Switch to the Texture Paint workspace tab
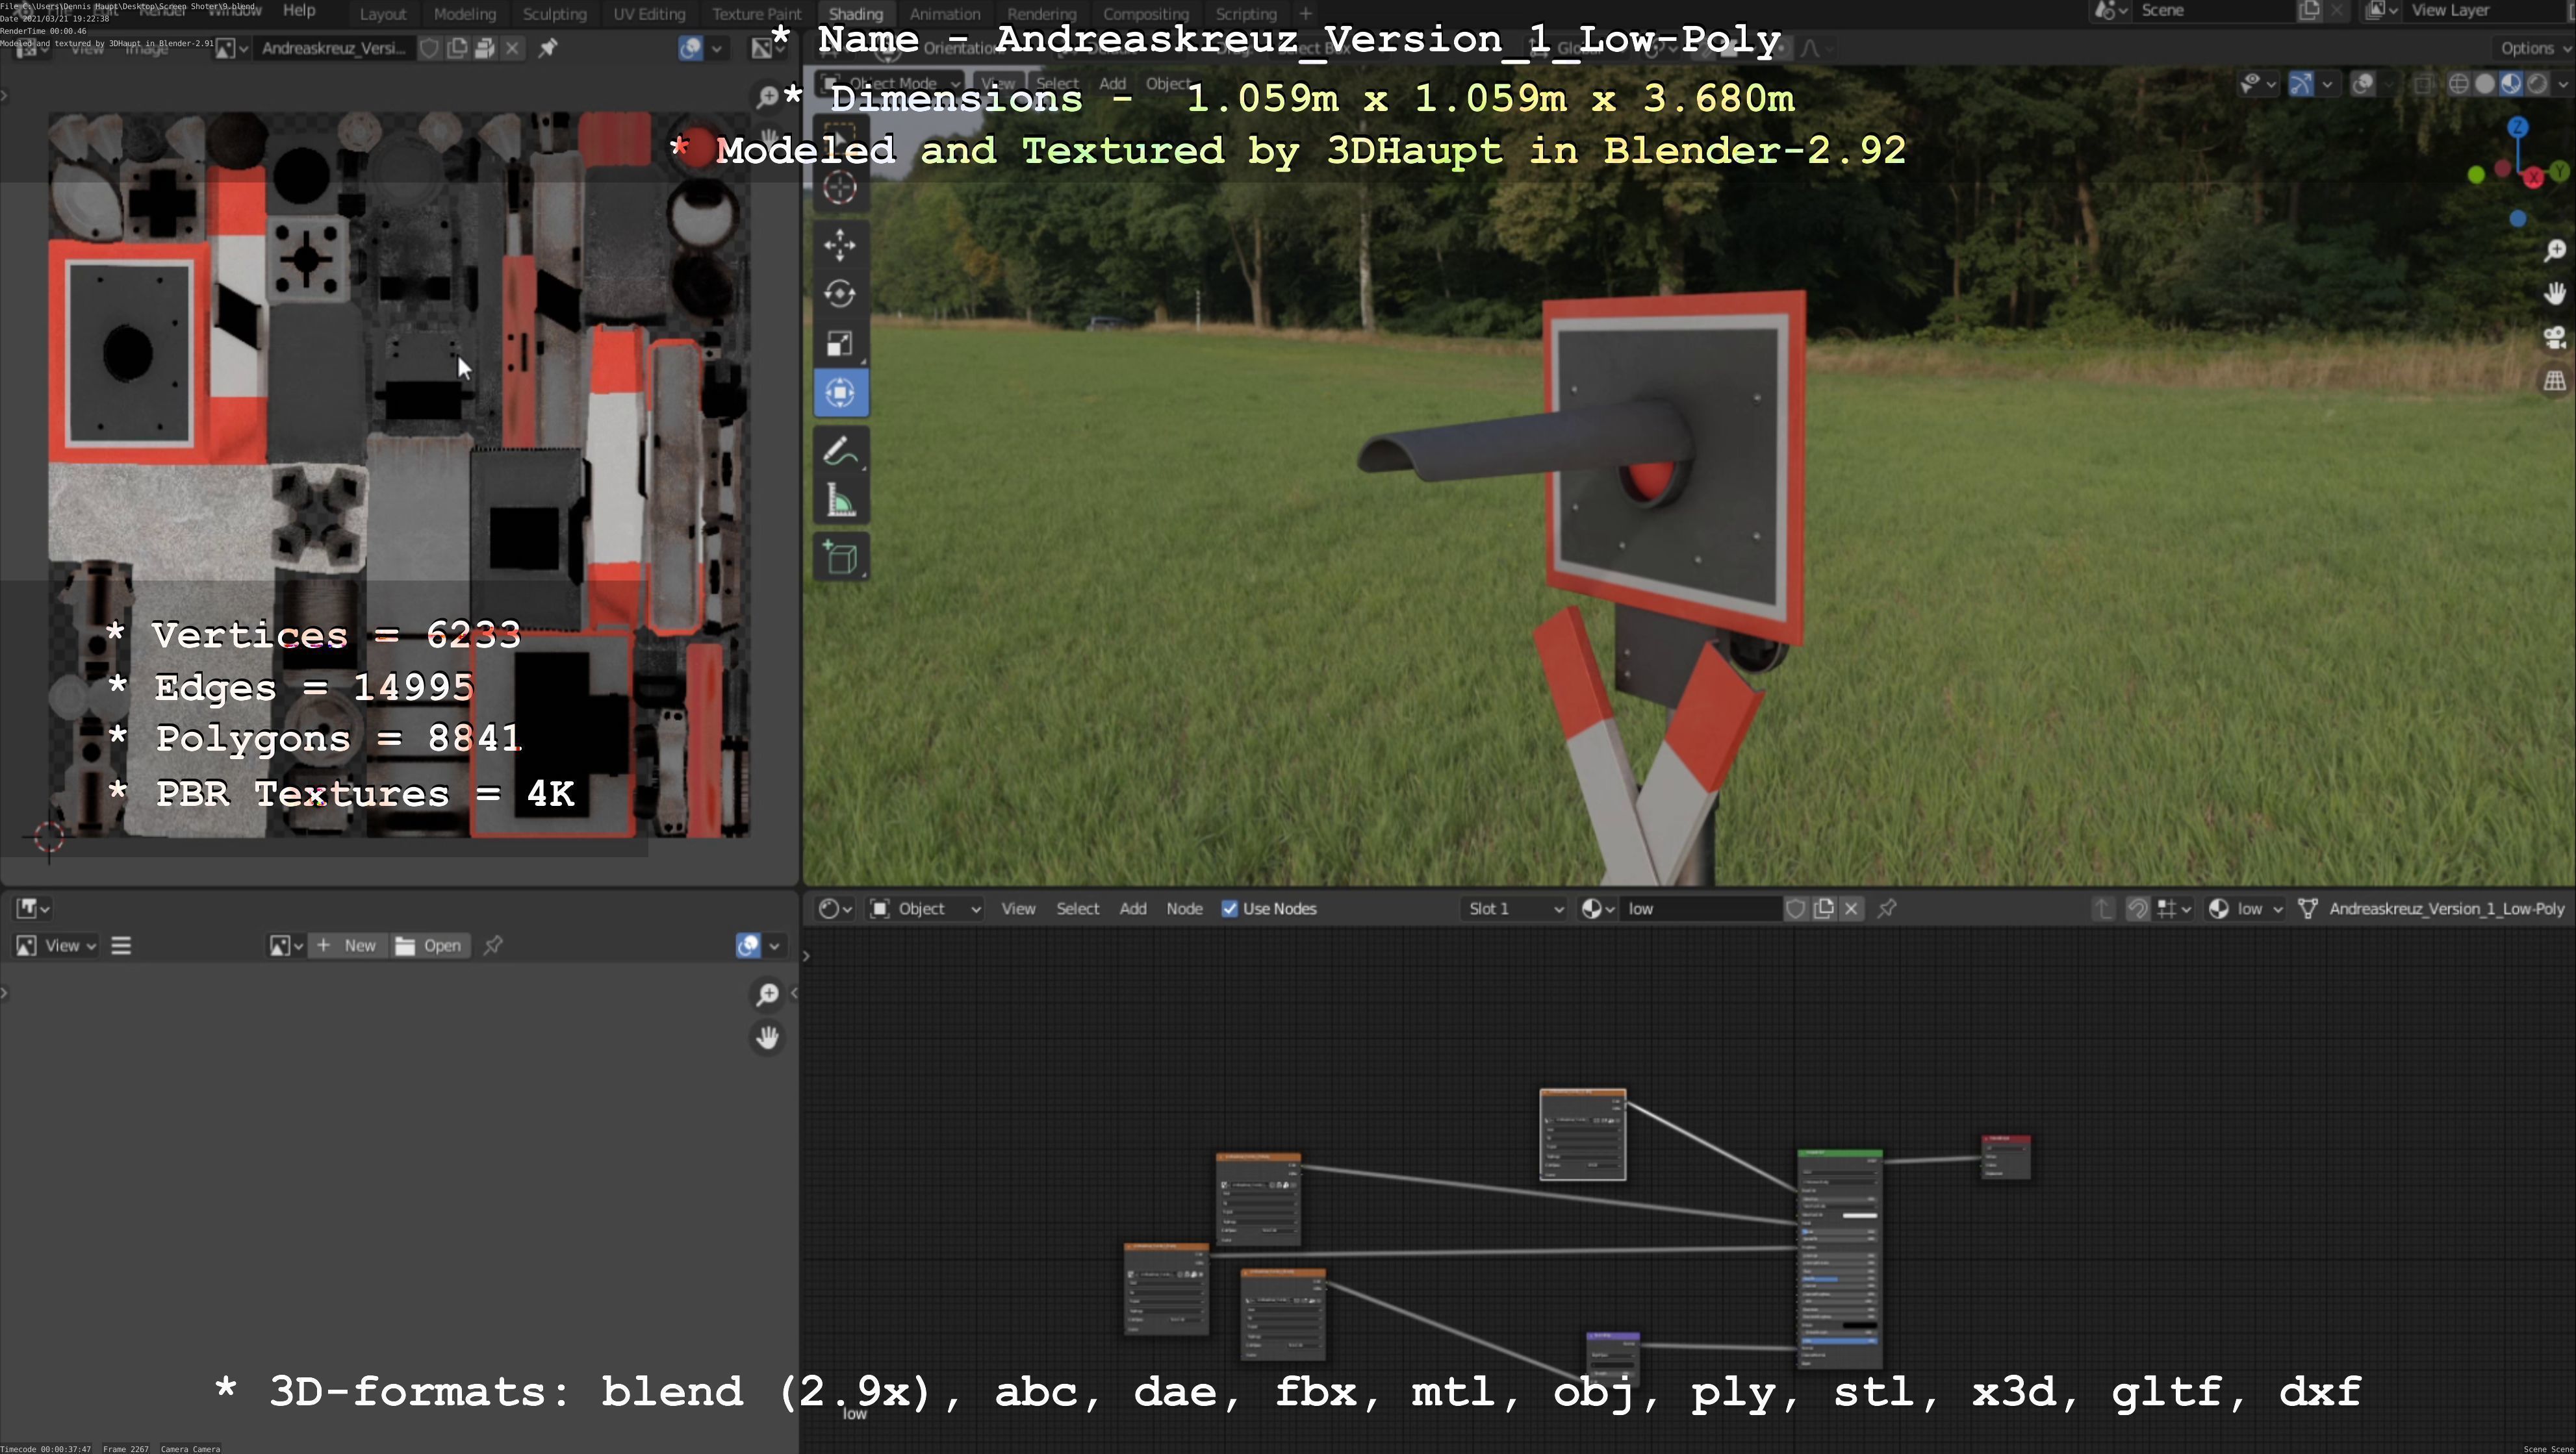The height and width of the screenshot is (1454, 2576). click(x=757, y=14)
